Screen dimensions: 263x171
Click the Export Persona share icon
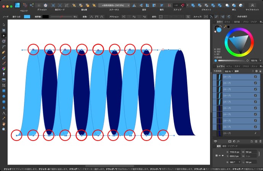pyautogui.click(x=32, y=5)
